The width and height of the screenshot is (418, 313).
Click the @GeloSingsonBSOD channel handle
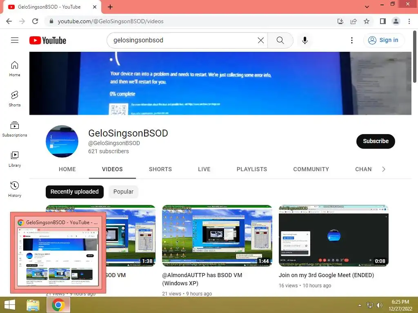pos(114,143)
